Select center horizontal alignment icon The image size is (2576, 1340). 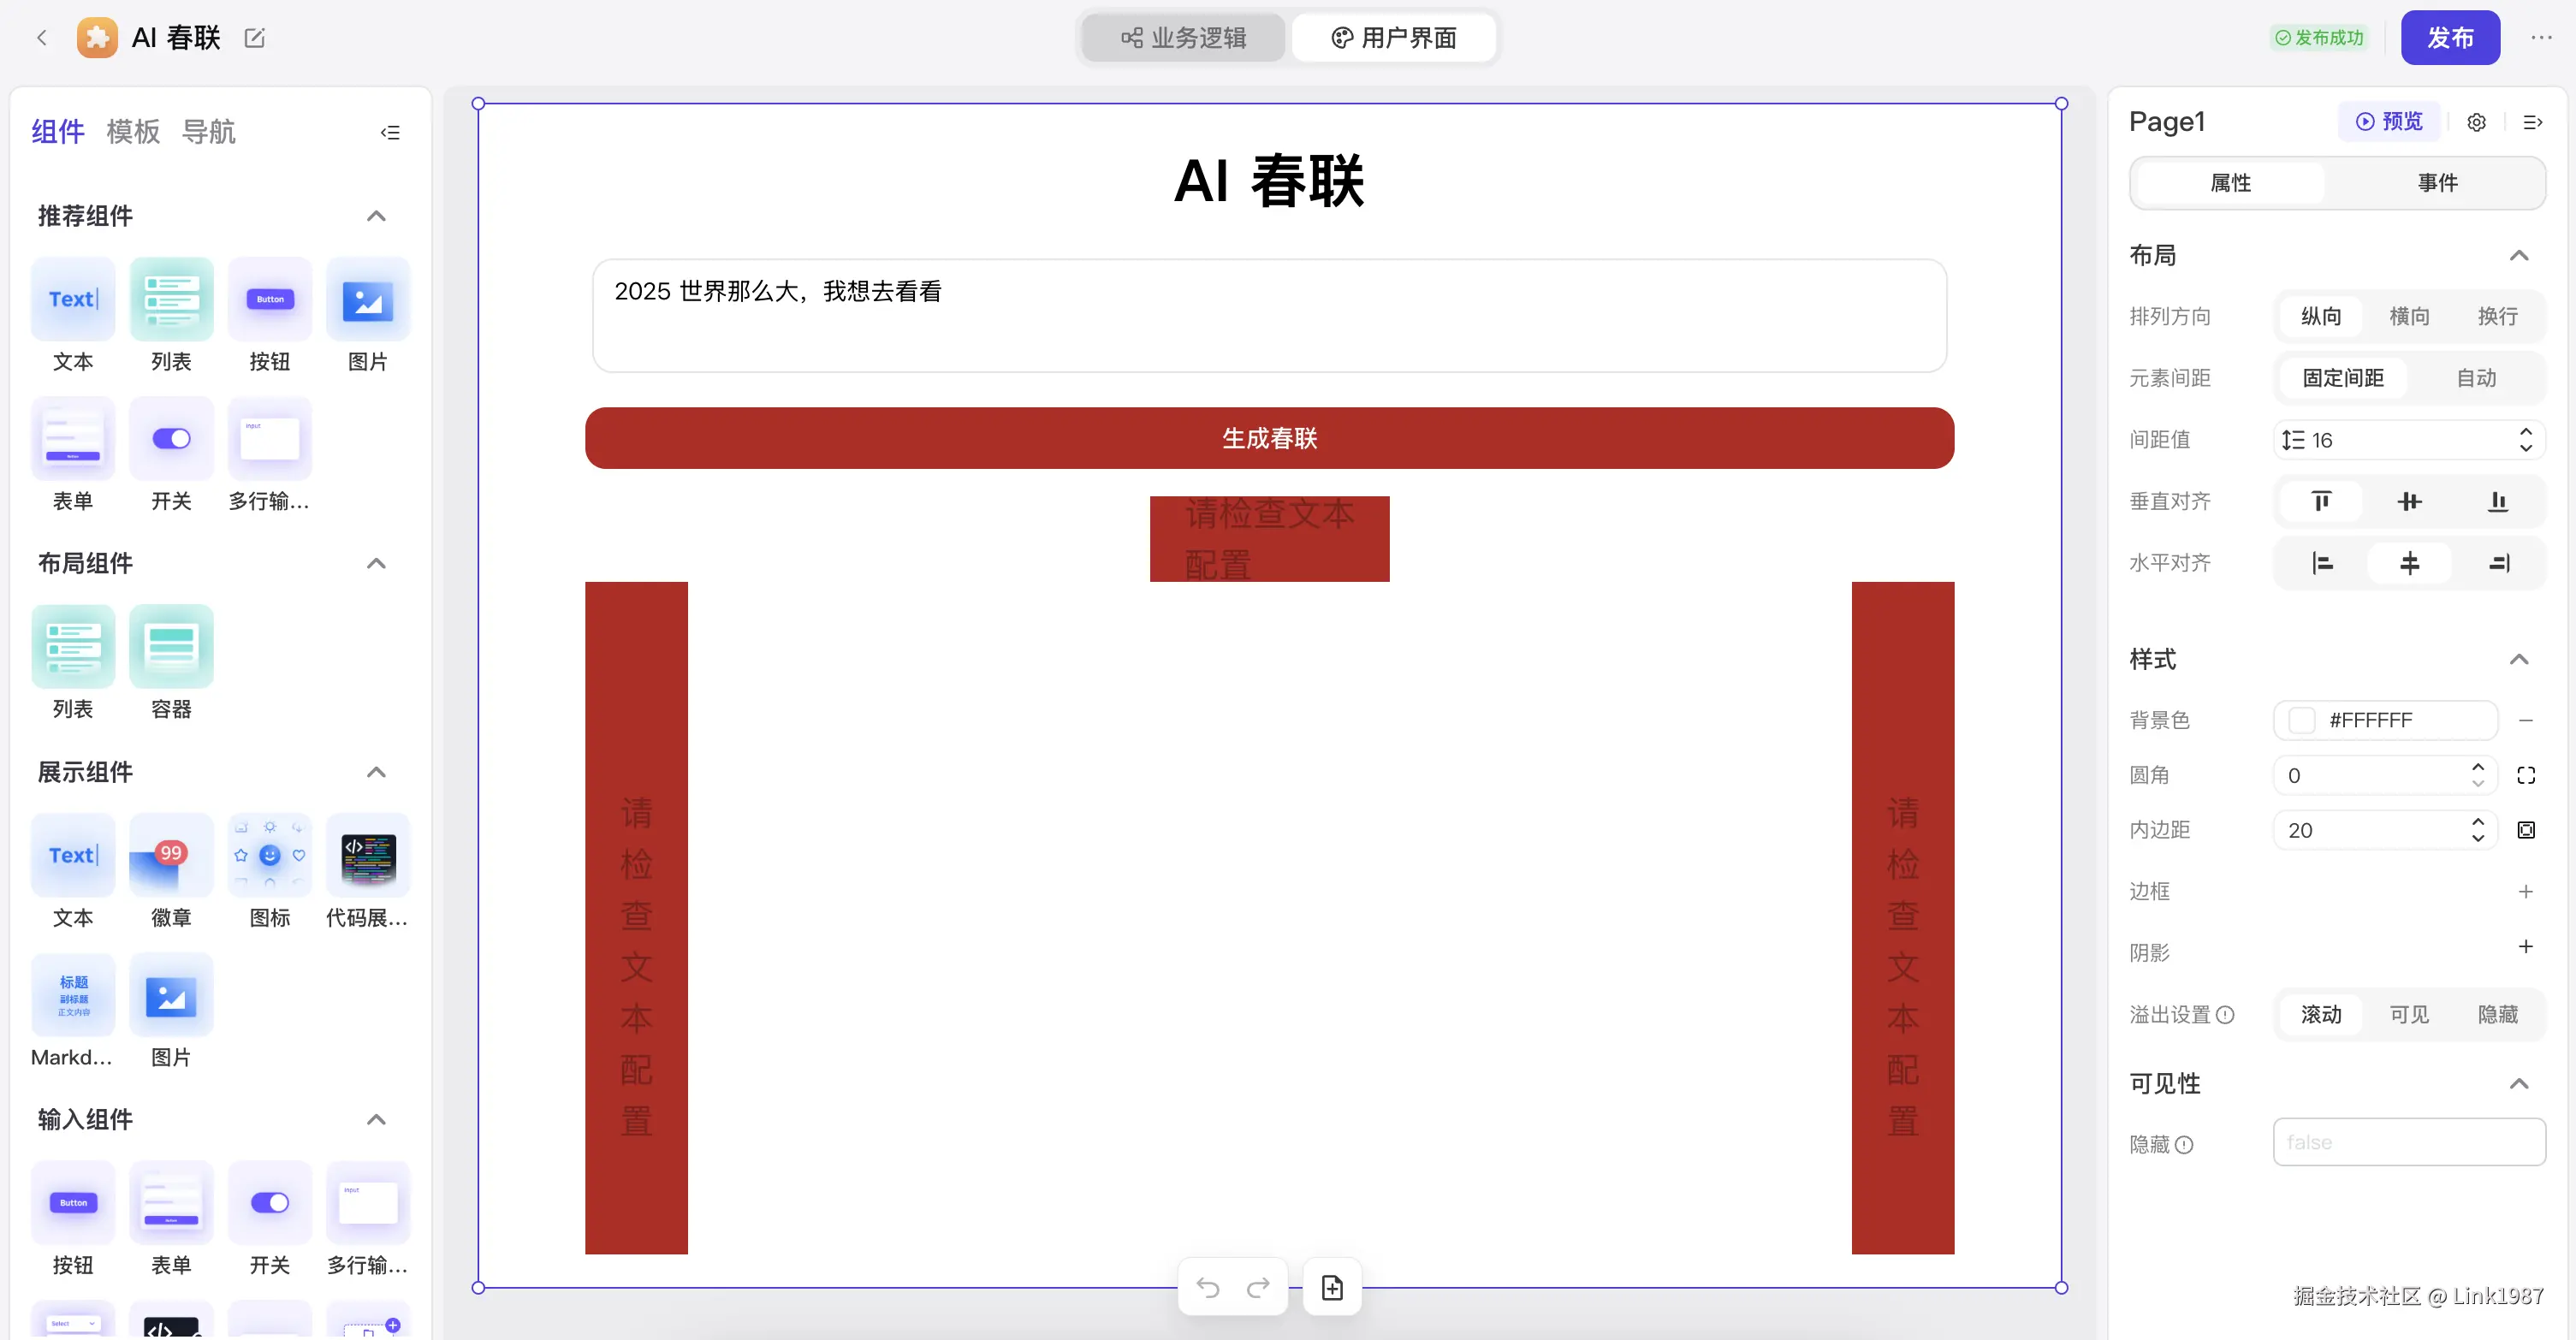pyautogui.click(x=2409, y=563)
